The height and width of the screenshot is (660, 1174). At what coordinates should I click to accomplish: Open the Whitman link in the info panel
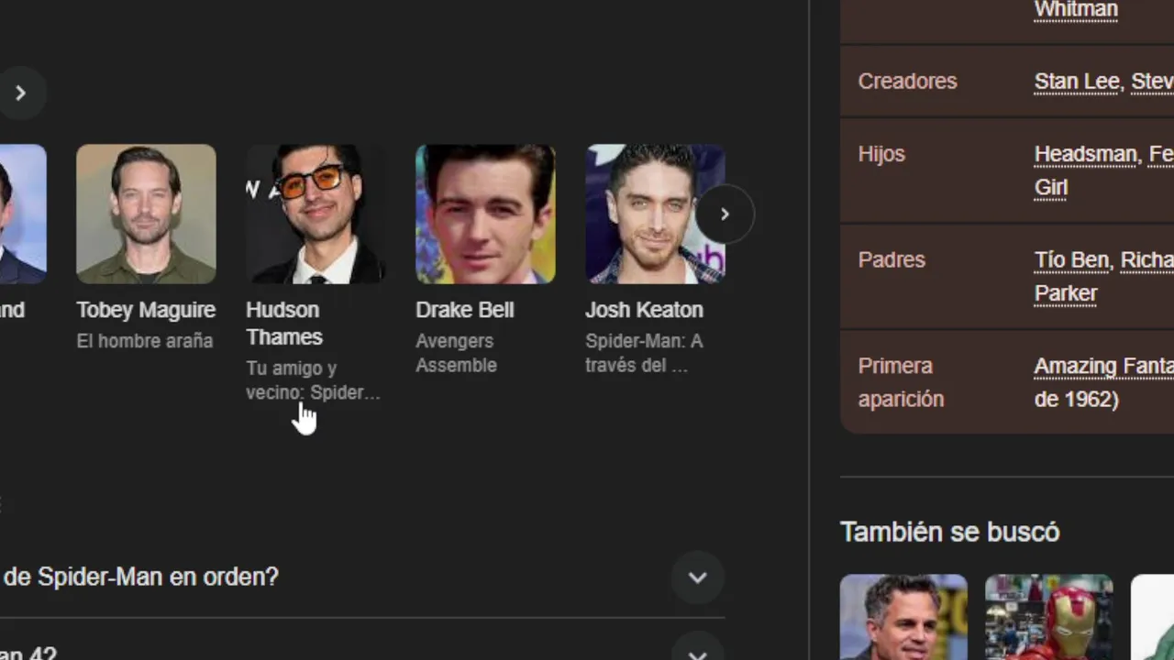tap(1076, 10)
